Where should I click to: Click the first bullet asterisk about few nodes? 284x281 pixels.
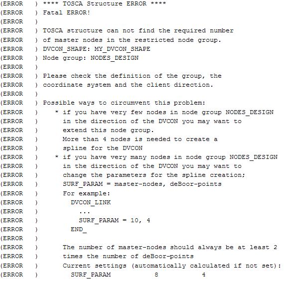coord(57,112)
